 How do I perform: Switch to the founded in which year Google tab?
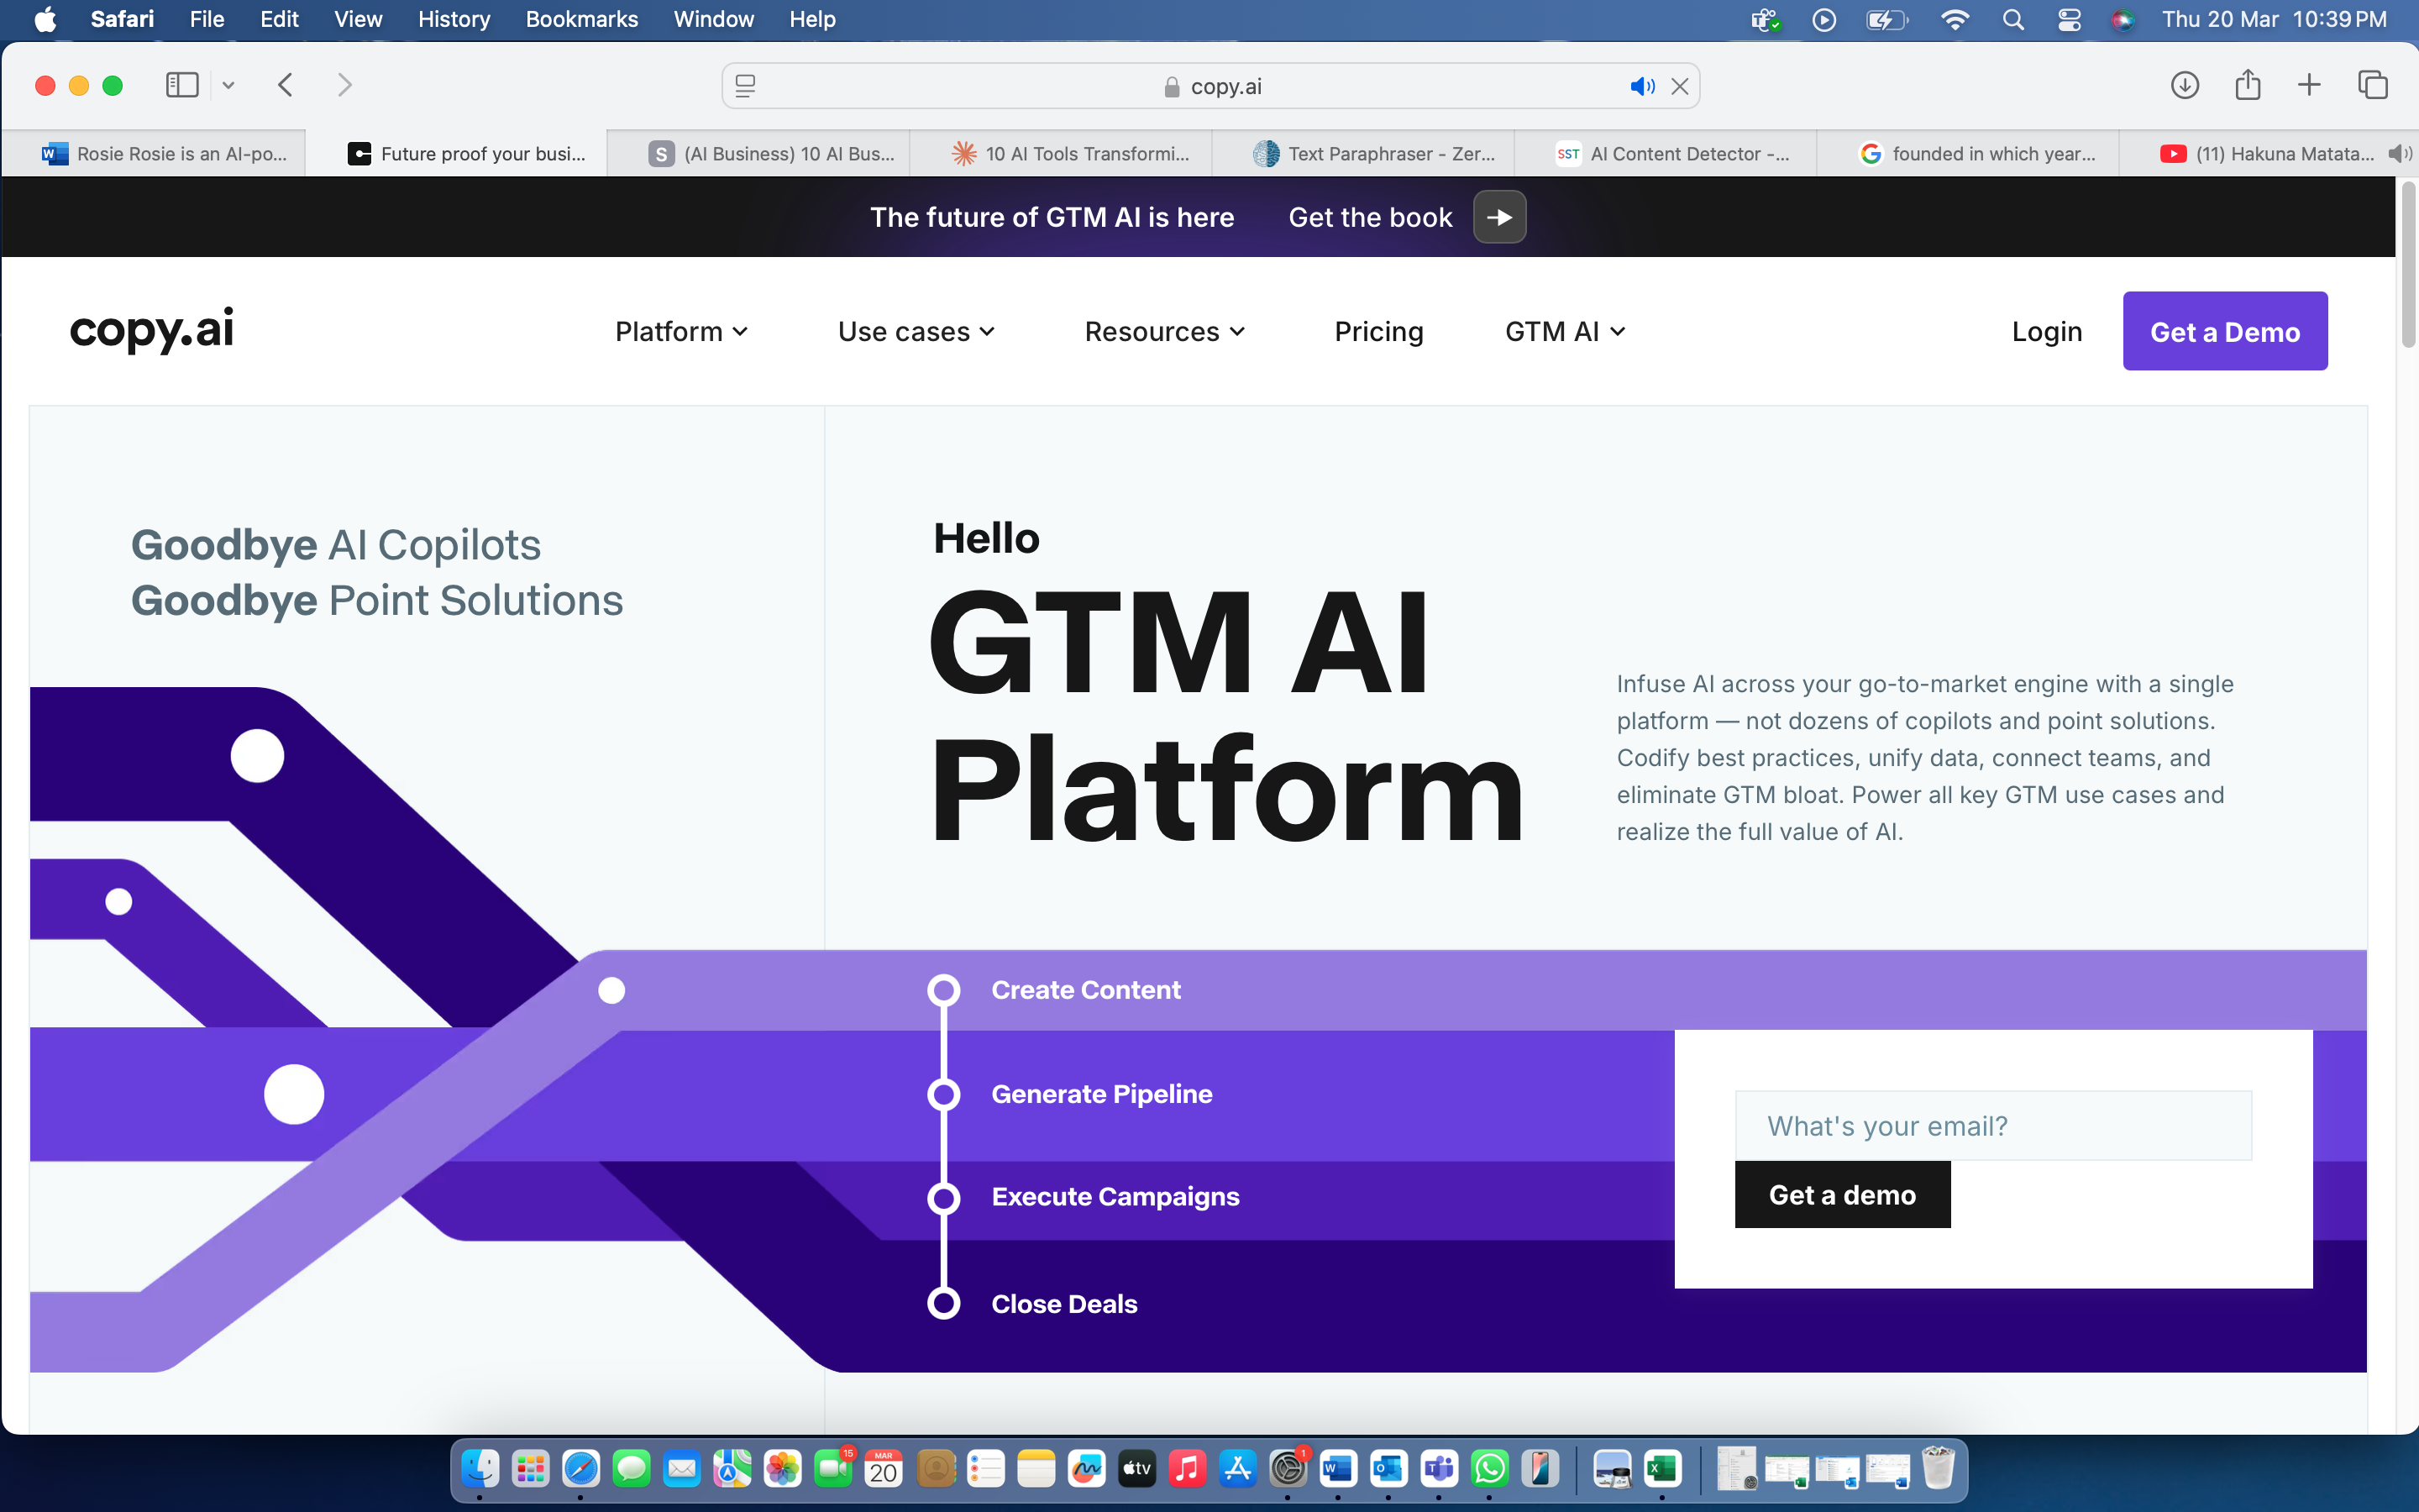(1967, 153)
